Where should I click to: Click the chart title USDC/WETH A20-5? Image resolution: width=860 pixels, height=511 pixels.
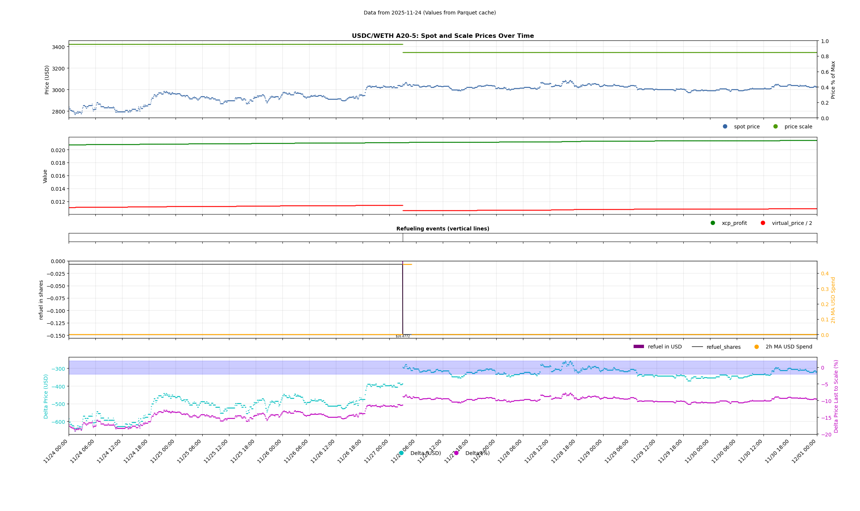click(442, 36)
